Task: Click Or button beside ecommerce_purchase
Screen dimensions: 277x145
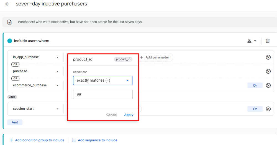Action: (x=255, y=85)
